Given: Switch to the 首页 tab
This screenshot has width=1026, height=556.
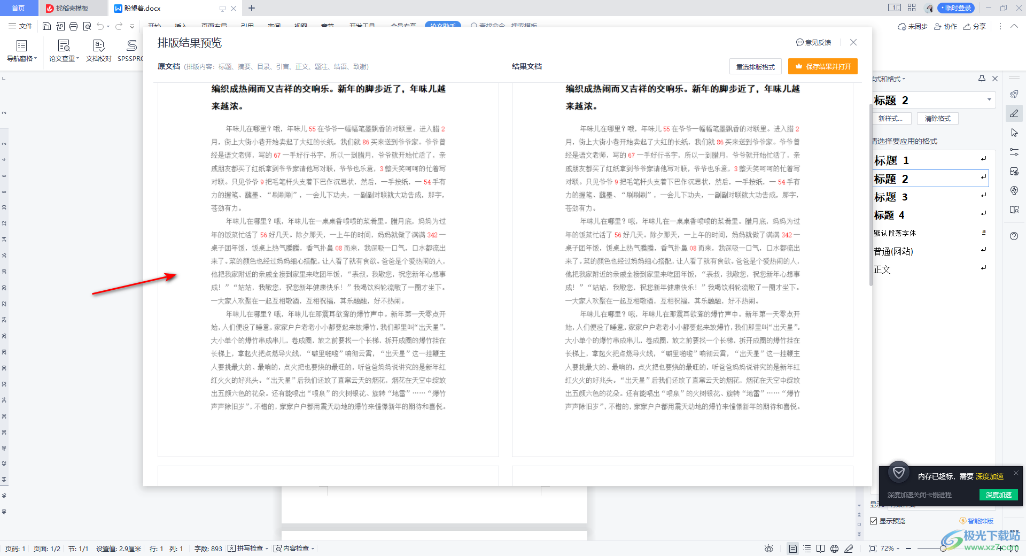Looking at the screenshot, I should (x=19, y=8).
